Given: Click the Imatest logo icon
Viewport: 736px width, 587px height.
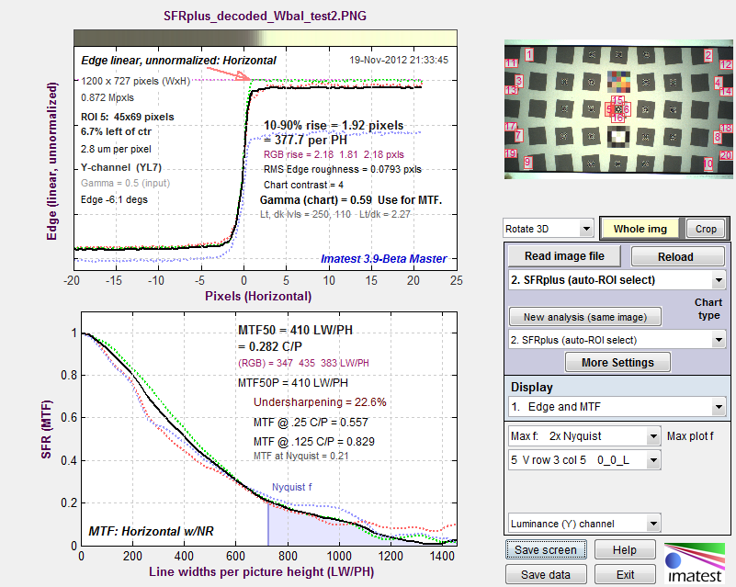Looking at the screenshot, I should (695, 562).
